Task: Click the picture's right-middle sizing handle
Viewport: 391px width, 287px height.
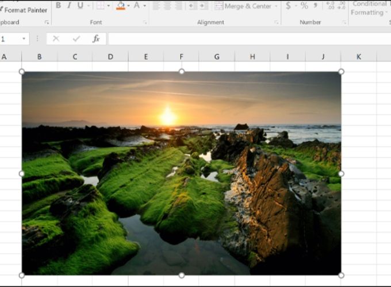Action: (x=341, y=173)
